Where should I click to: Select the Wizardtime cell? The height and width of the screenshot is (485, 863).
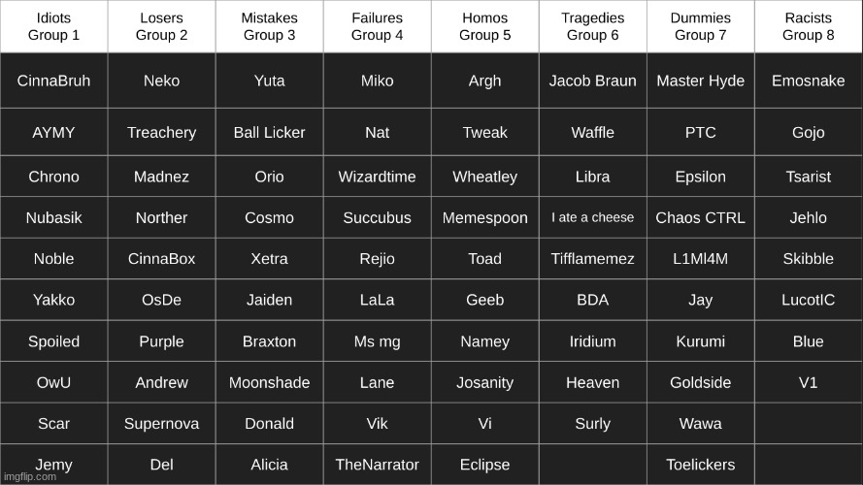click(377, 177)
